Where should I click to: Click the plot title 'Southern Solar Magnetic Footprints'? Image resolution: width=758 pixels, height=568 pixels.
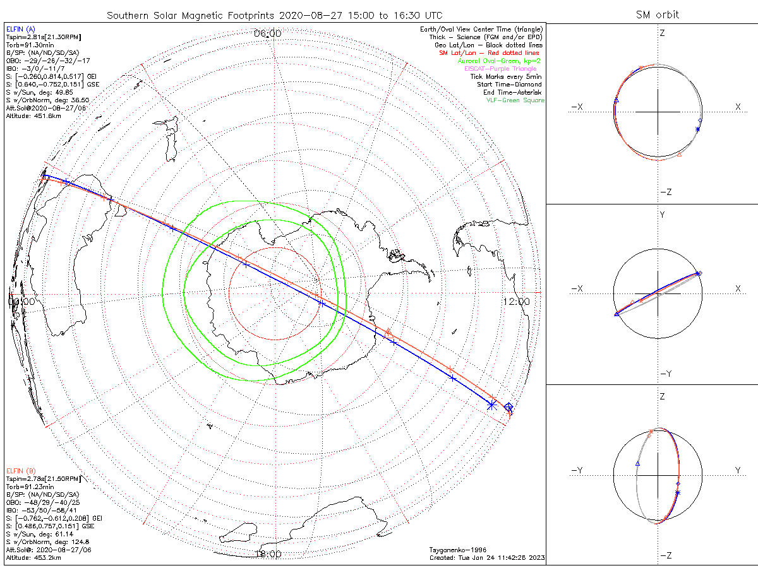(191, 15)
